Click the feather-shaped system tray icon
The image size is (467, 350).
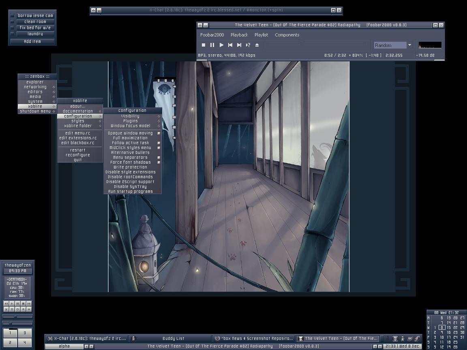(417, 338)
